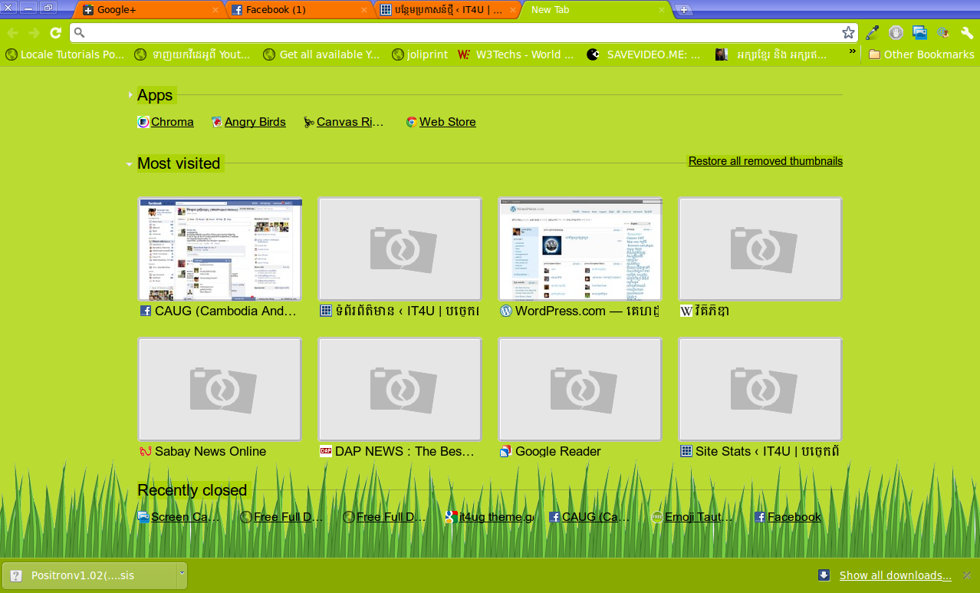Expand the Apps section arrow
Image resolution: width=980 pixels, height=593 pixels.
(x=130, y=95)
